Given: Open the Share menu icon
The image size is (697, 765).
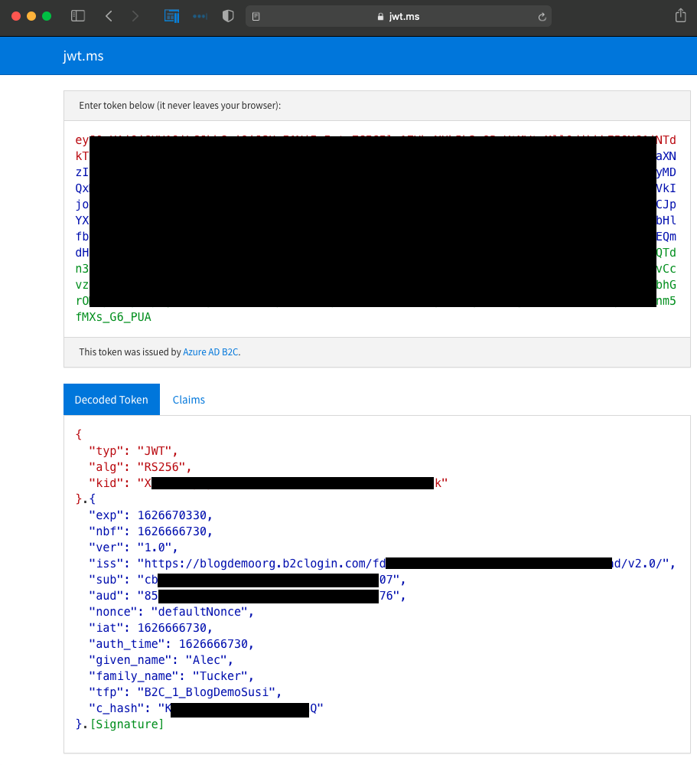Looking at the screenshot, I should point(680,15).
